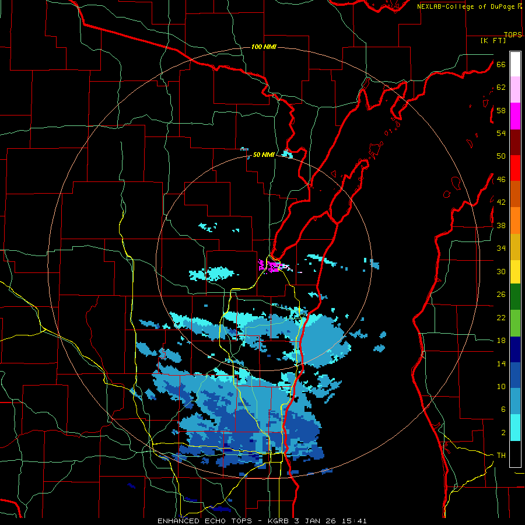Select the light blue swatch between 6 and 10
The width and height of the screenshot is (525, 525).
(515, 401)
